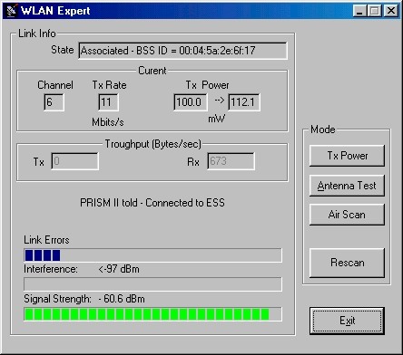Click the 'Mbits/s' unit label
Screen dimensions: 403x355
108,122
